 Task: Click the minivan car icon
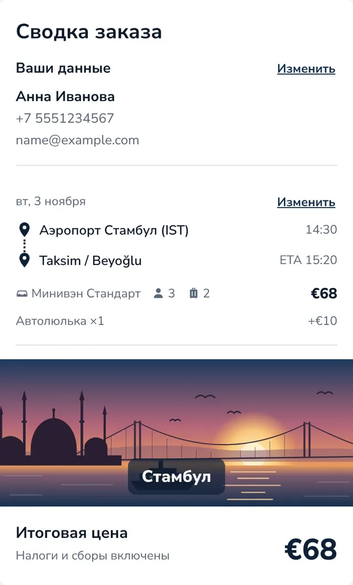click(22, 294)
